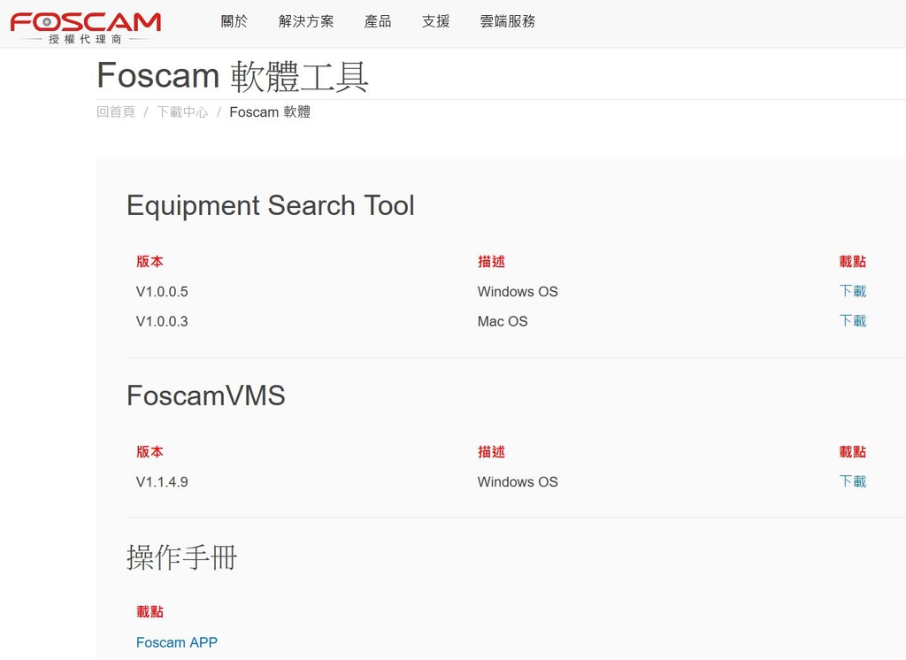The height and width of the screenshot is (660, 906).
Task: Open the 關於 menu item
Action: [234, 21]
